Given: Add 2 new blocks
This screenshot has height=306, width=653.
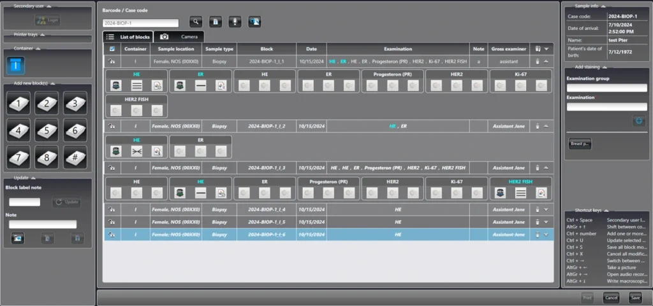Looking at the screenshot, I should coord(47,103).
